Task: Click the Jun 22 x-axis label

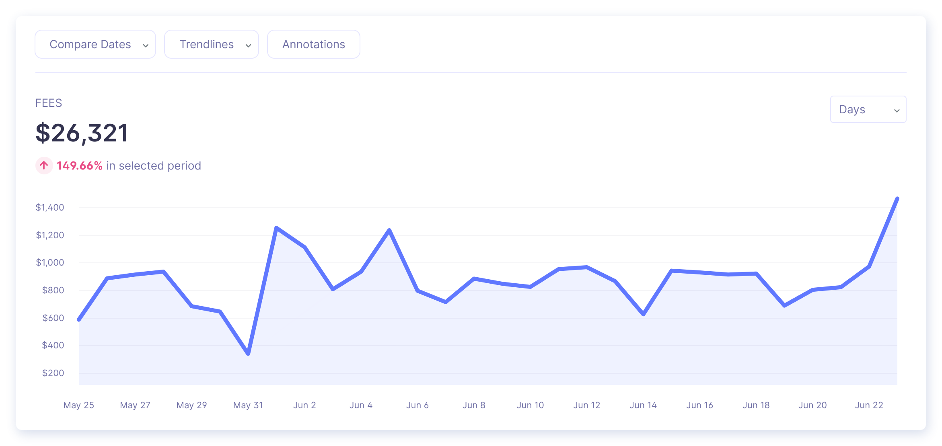Action: point(869,405)
